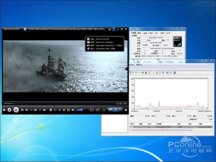The image size is (216, 162).
Task: Fast forward the movie
Action: tap(35, 110)
